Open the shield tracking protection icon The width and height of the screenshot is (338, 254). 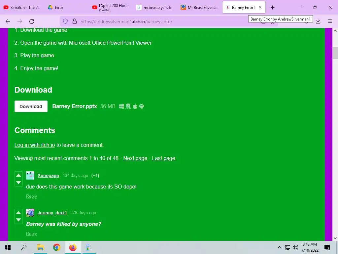[x=65, y=21]
